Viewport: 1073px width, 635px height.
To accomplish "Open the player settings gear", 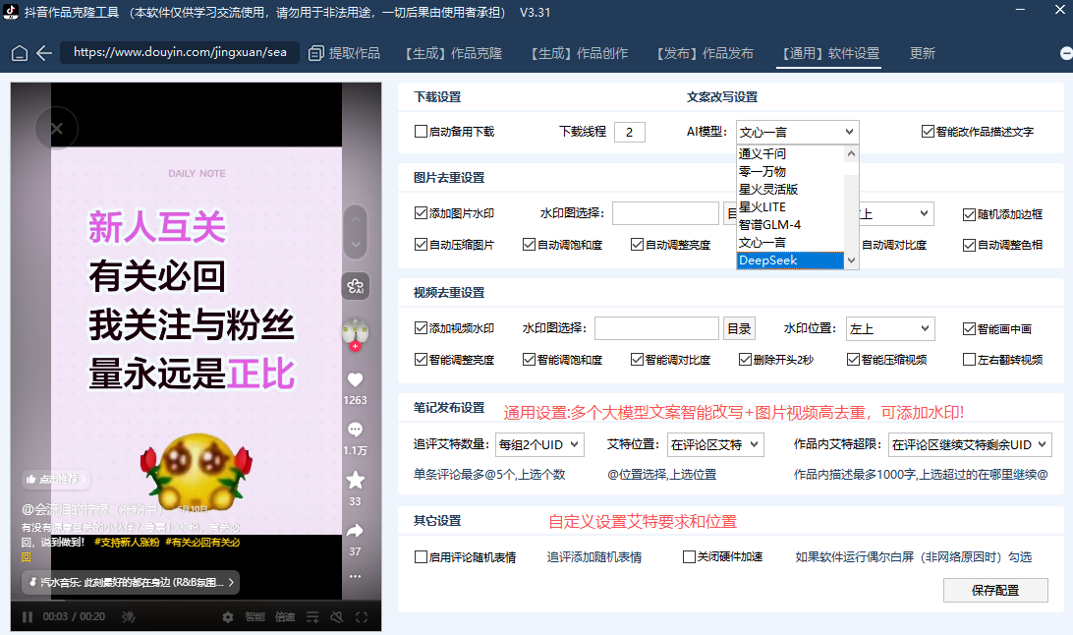I will click(228, 617).
